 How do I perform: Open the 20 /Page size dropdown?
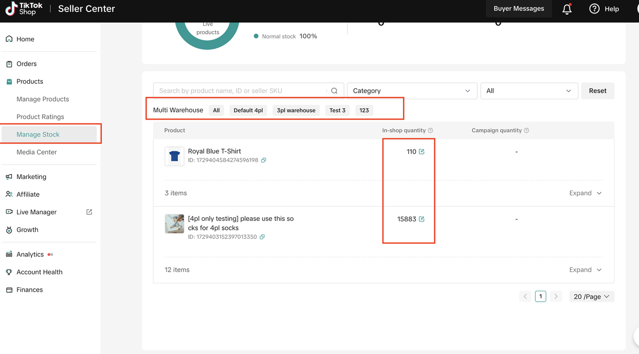(x=592, y=296)
